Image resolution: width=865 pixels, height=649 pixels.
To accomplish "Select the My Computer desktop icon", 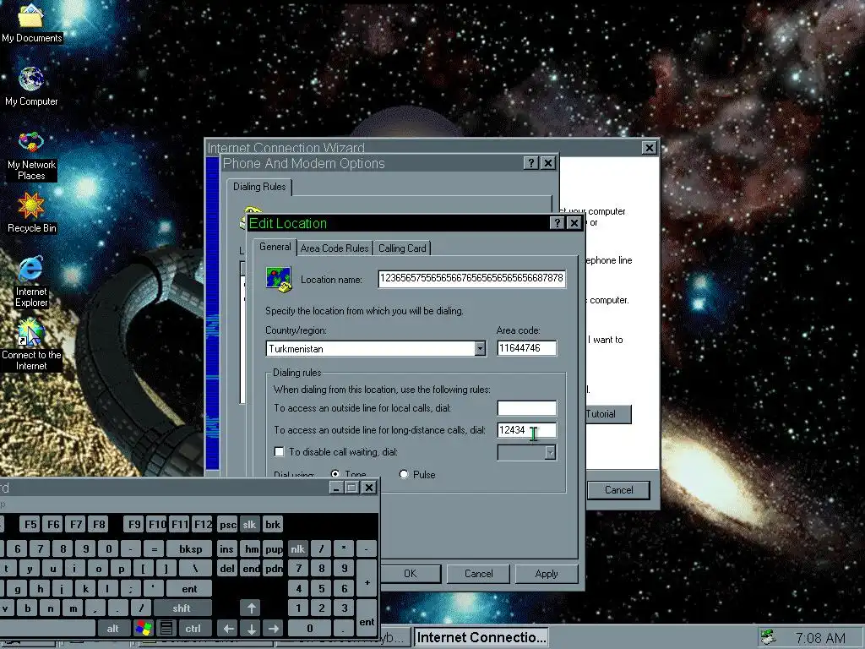I will pos(31,87).
